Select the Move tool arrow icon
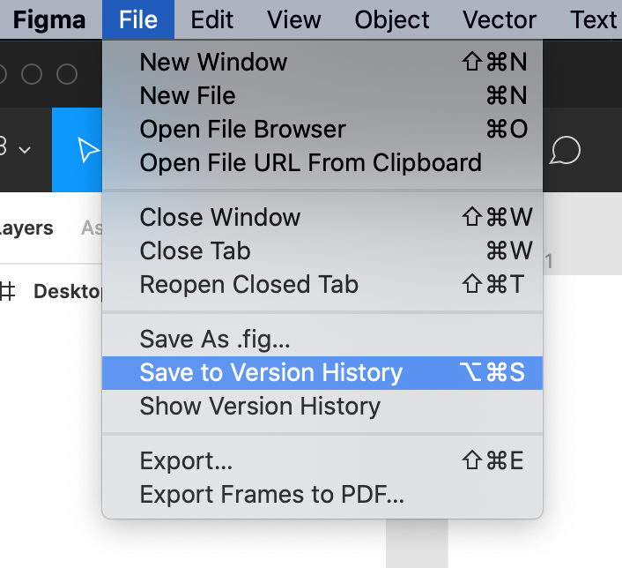The height and width of the screenshot is (568, 622). pyautogui.click(x=88, y=150)
